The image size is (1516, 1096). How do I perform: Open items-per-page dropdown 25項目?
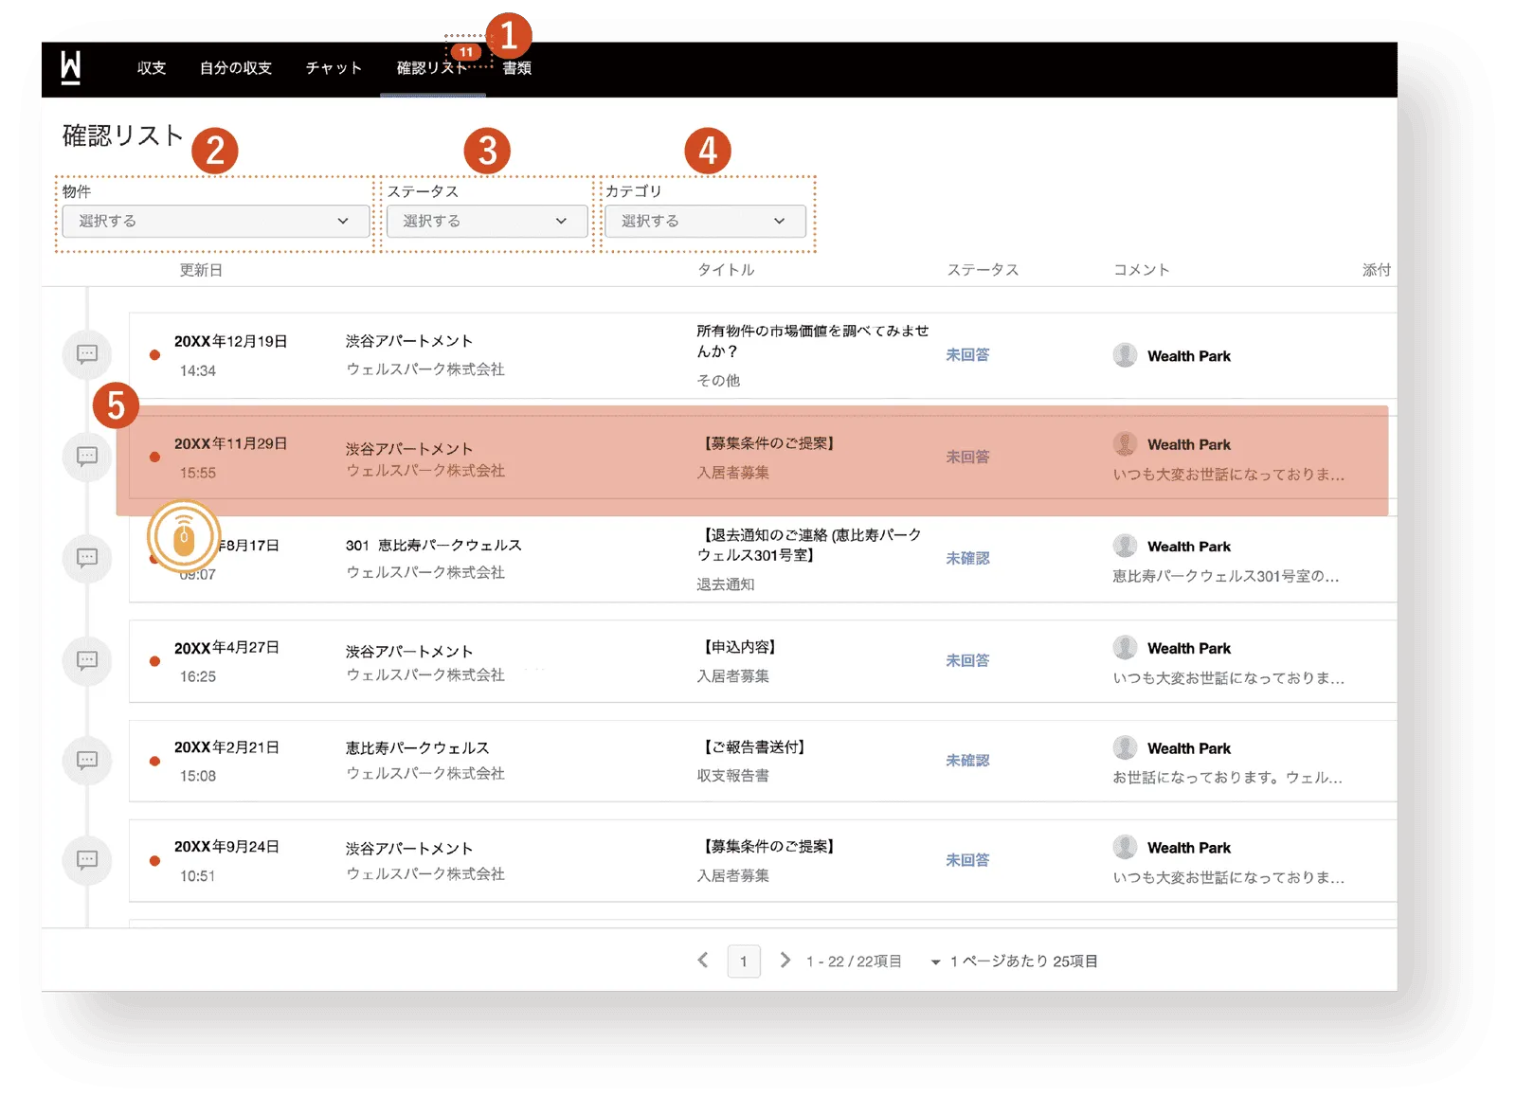click(x=1015, y=961)
